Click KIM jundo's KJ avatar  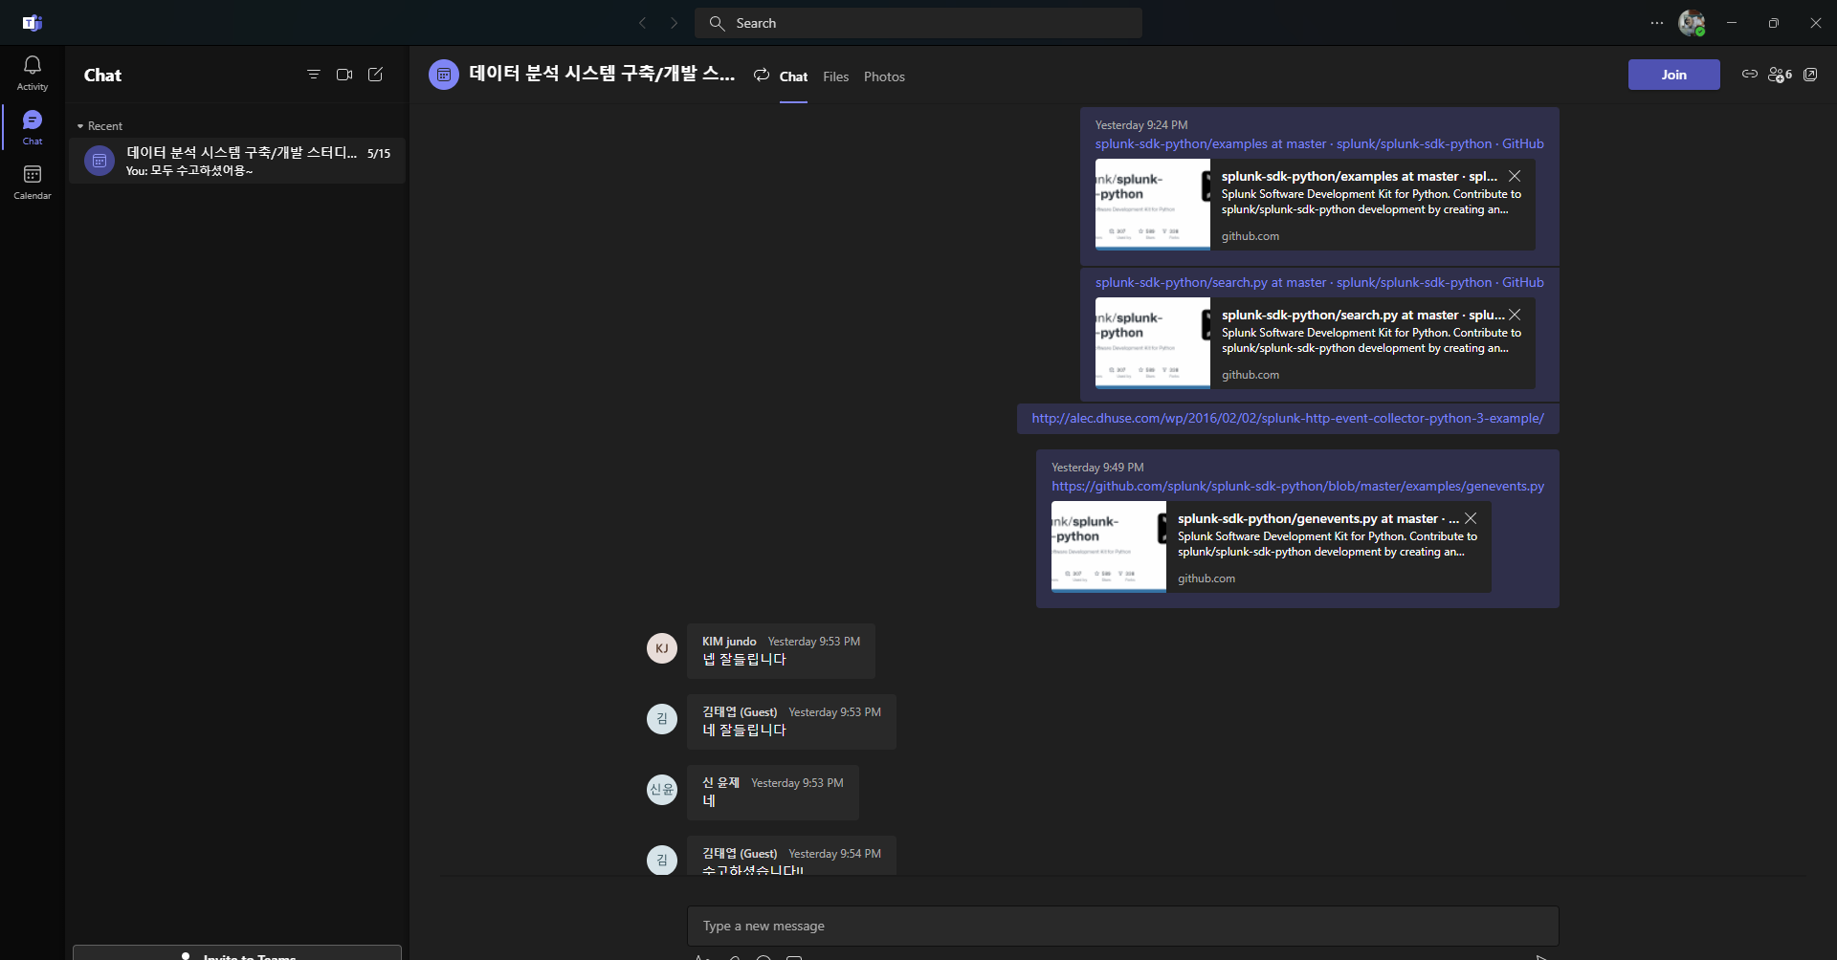pyautogui.click(x=662, y=648)
